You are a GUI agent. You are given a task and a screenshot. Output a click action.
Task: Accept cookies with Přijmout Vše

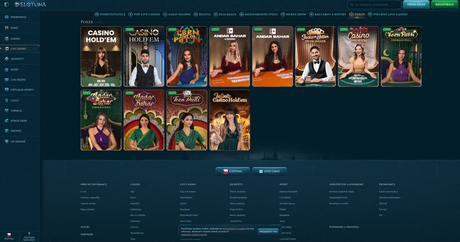[x=268, y=231]
